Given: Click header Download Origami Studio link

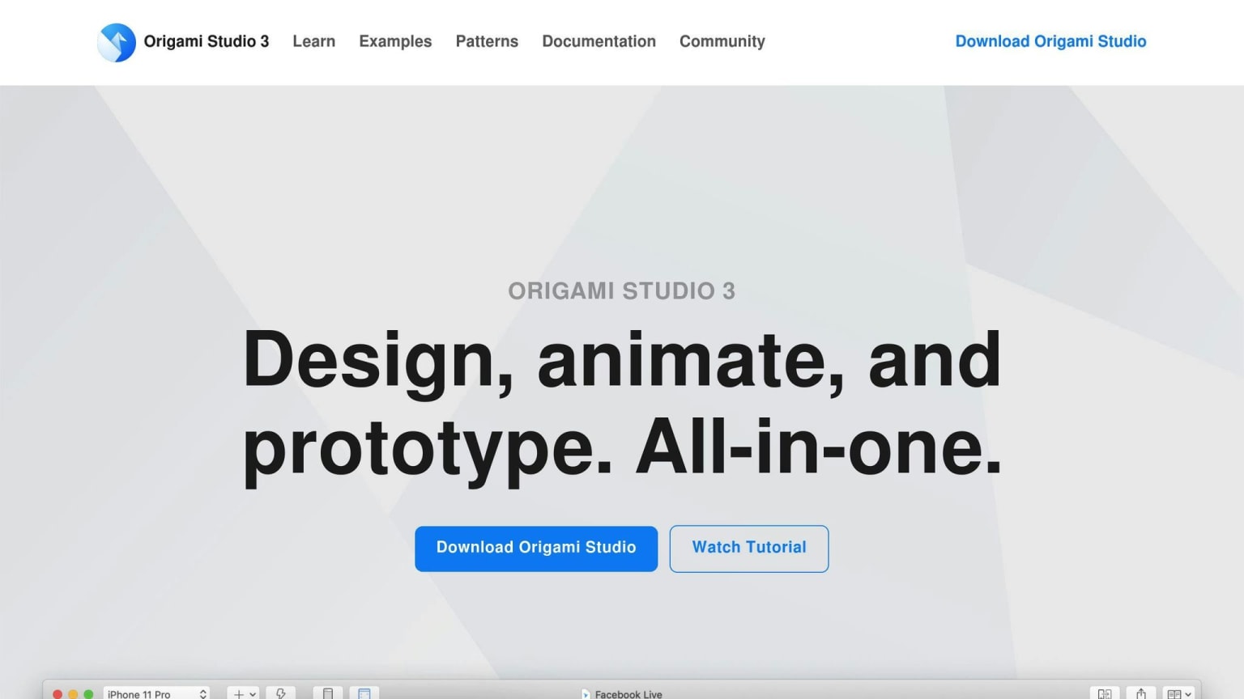Looking at the screenshot, I should 1050,41.
